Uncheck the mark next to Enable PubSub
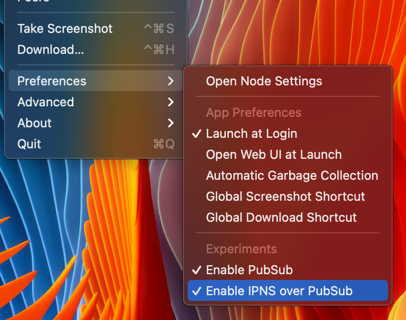Screen dimensions: 406x320 (x=196, y=270)
